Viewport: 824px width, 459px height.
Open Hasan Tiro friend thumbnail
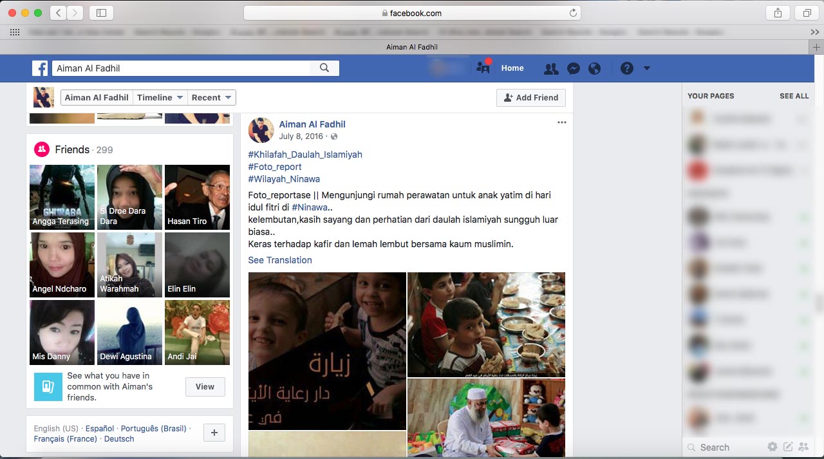197,197
